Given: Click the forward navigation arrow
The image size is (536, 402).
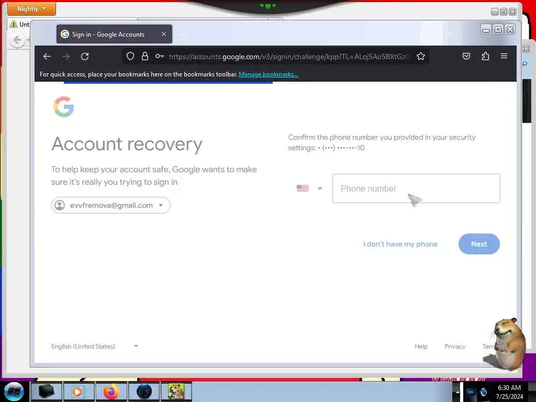Looking at the screenshot, I should [x=66, y=57].
